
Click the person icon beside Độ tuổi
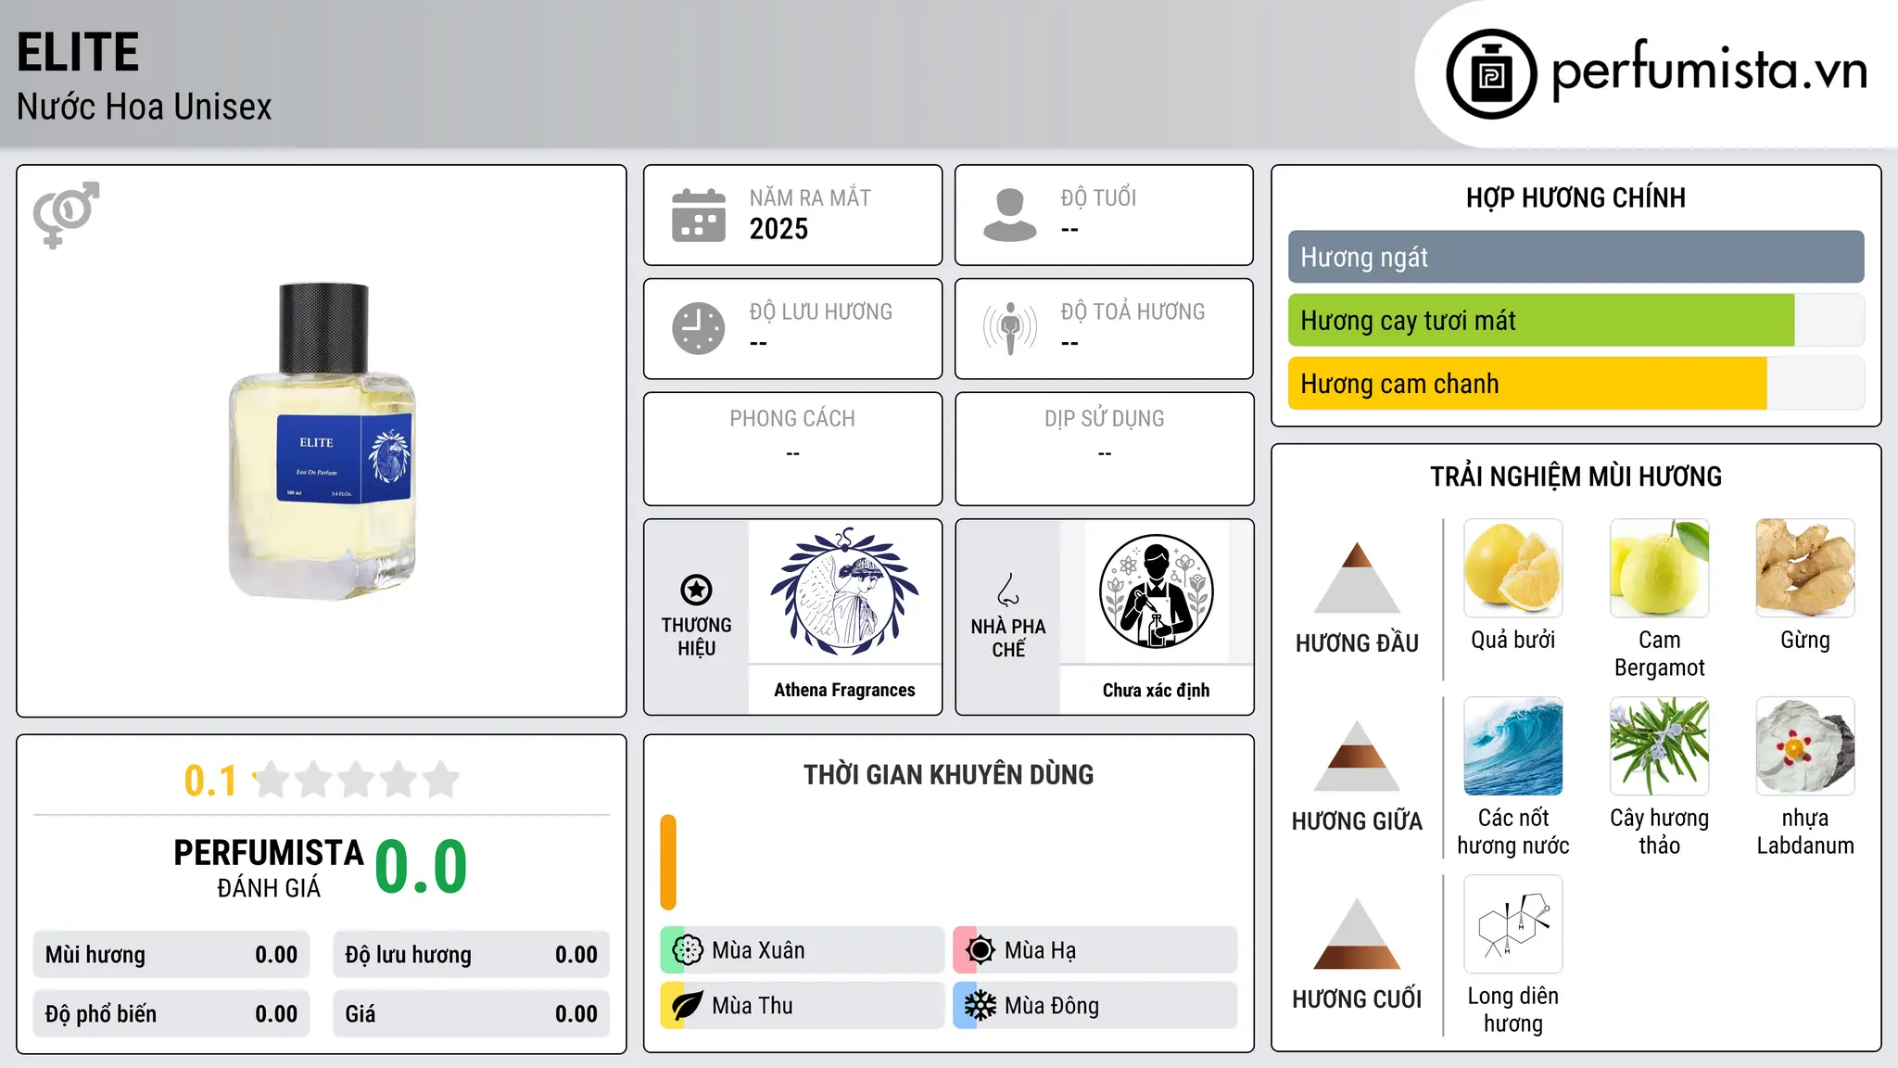[x=1010, y=215]
